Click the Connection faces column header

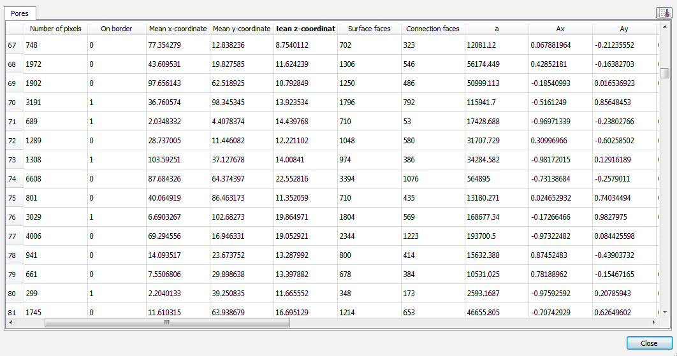coord(433,29)
